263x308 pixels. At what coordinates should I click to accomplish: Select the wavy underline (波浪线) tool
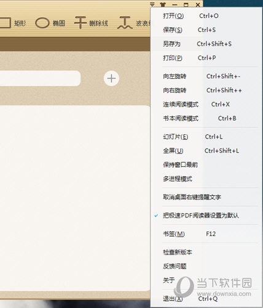(x=134, y=23)
